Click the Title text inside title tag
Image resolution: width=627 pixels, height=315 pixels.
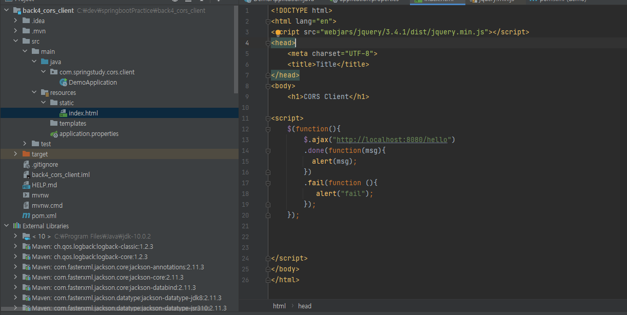tap(326, 65)
